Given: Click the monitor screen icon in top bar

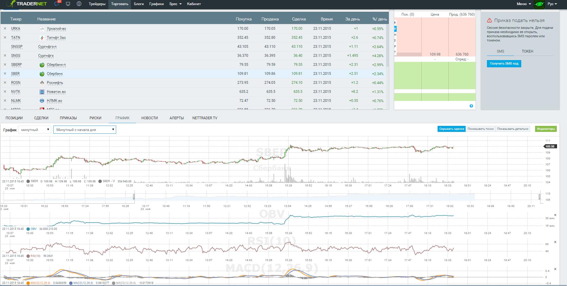Looking at the screenshot, I should [68, 4].
